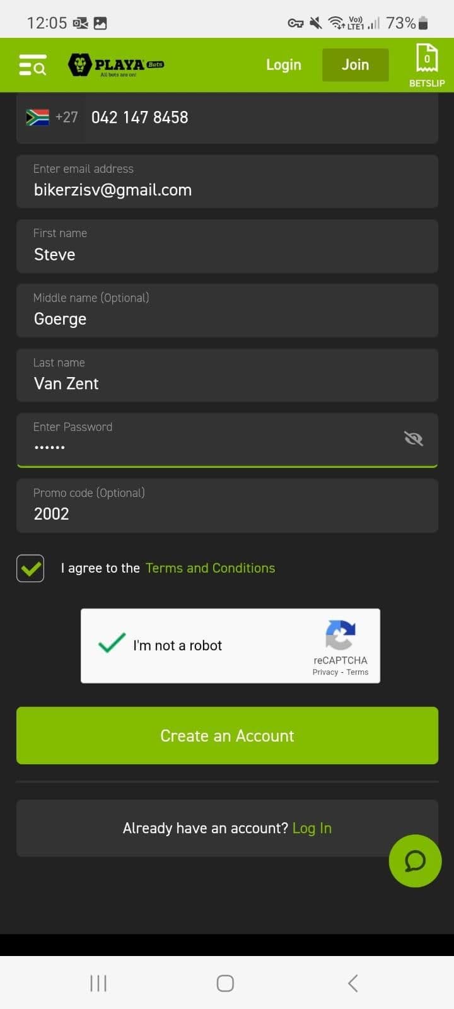This screenshot has width=454, height=1009.
Task: Follow the Log In link
Action: coord(312,828)
